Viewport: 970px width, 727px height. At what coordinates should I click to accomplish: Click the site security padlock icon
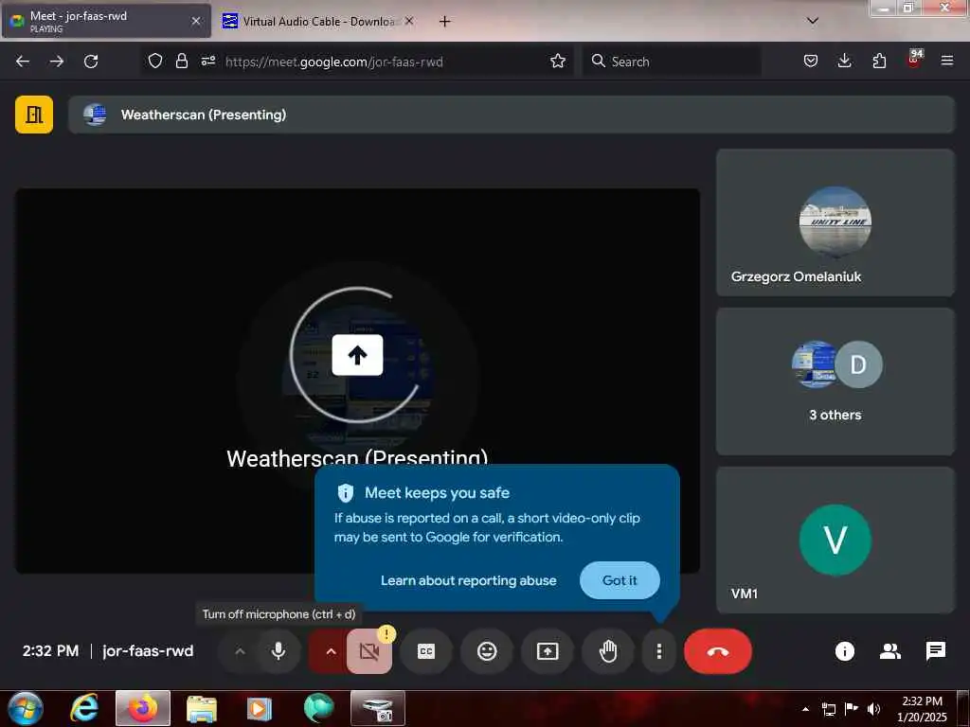point(181,61)
